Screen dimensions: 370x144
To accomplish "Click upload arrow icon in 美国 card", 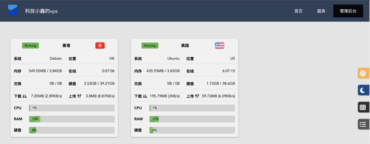I will (197, 96).
